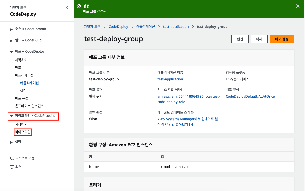This screenshot has height=191, width=305.
Task: Expand the 빌드 • CodeBuild section
Action: (11, 40)
